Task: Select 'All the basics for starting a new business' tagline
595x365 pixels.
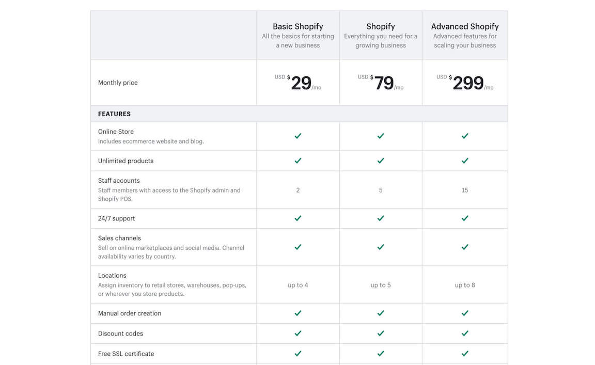Action: click(x=298, y=41)
